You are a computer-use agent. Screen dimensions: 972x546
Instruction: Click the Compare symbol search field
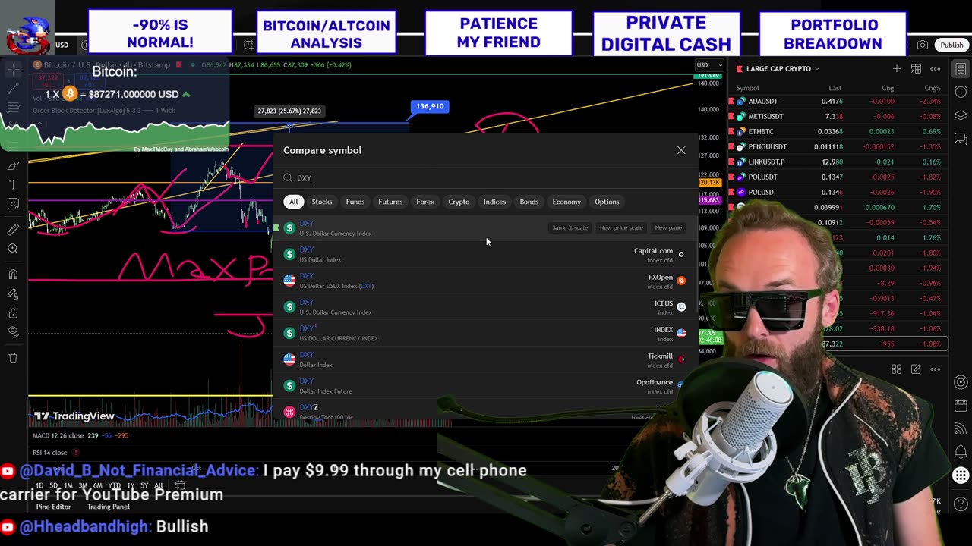click(x=486, y=178)
